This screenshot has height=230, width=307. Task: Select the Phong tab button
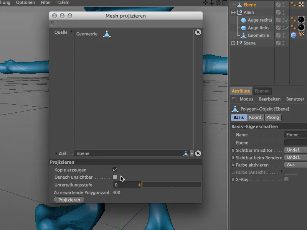[x=272, y=117]
